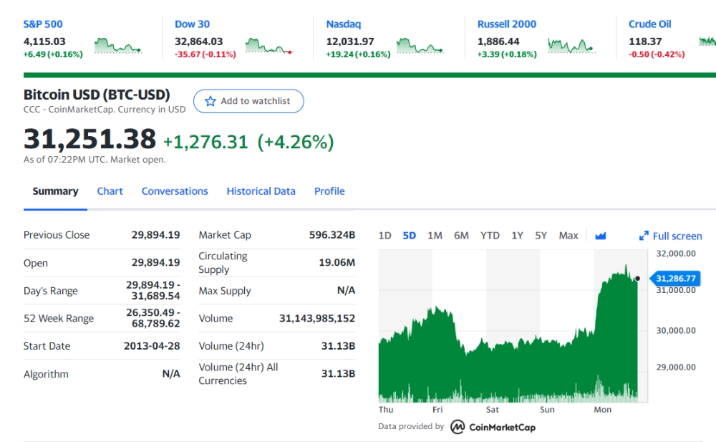Click the Full screen expand arrows icon
This screenshot has width=716, height=442.
point(644,236)
